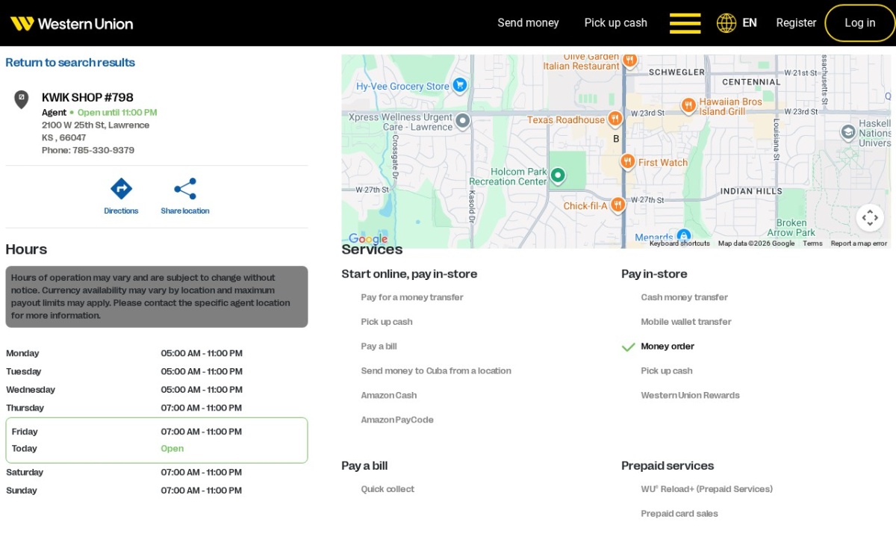
Task: Go back via Return to search results
Action: [70, 63]
